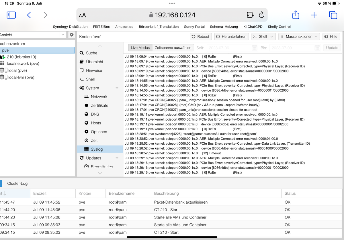Screen dimensions: 344x240
Task: Open a new tab with the plus icon
Action: [x=314, y=15]
